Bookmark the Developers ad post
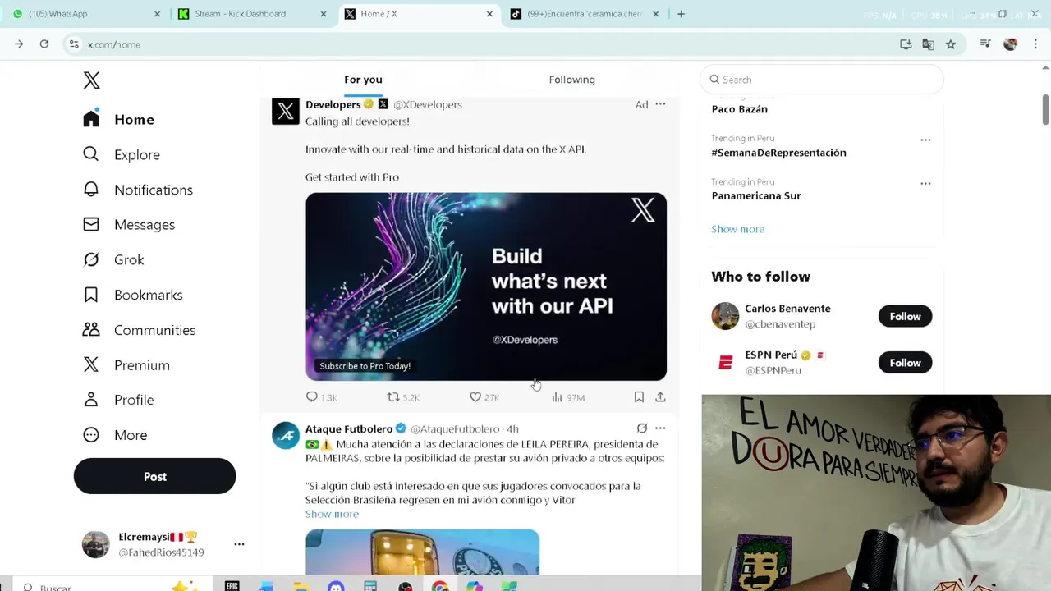 click(639, 397)
